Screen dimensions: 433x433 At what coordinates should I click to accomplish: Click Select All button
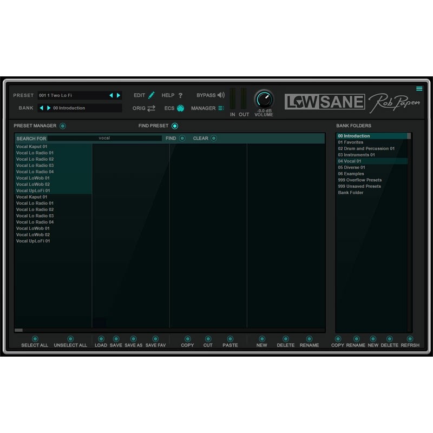pyautogui.click(x=35, y=339)
